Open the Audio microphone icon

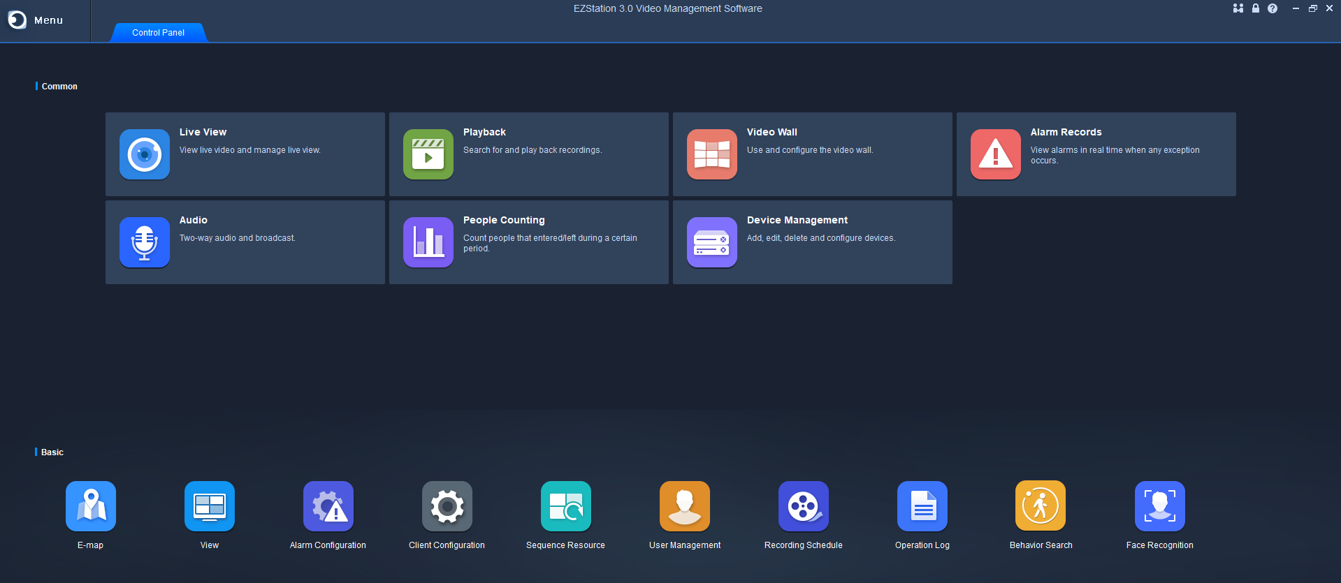145,242
